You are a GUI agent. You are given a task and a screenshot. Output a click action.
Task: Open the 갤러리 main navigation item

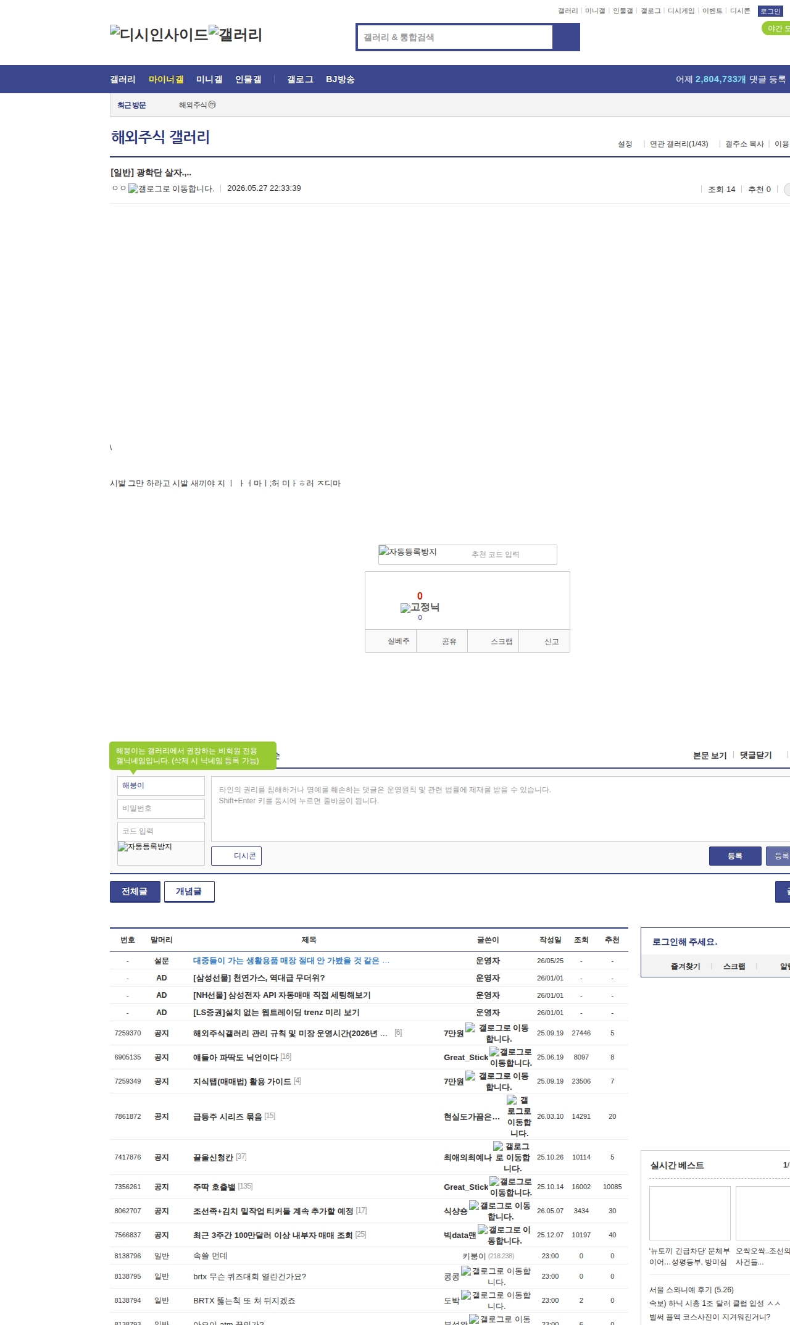[123, 80]
